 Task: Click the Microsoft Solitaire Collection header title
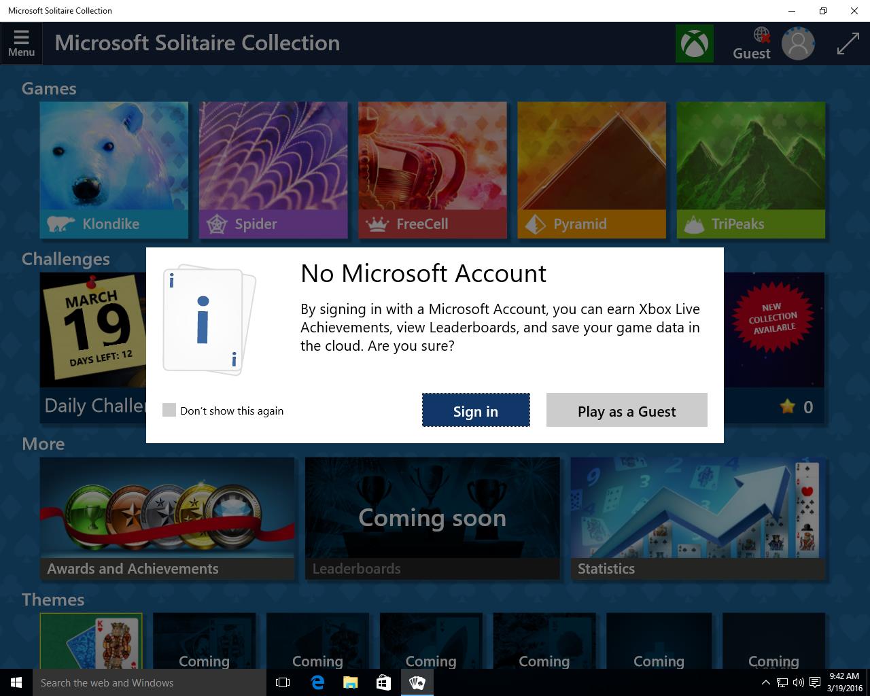pos(197,43)
